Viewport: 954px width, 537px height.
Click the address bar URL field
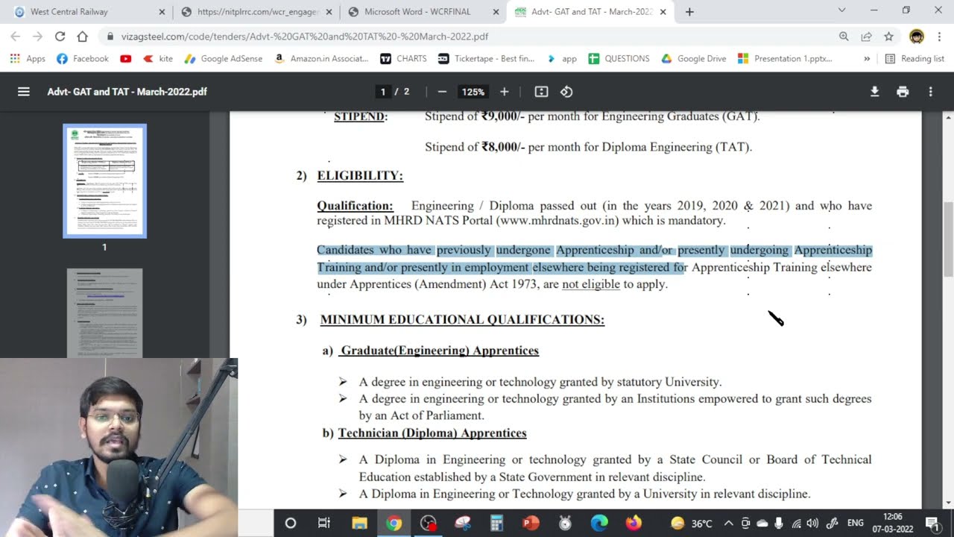click(470, 37)
